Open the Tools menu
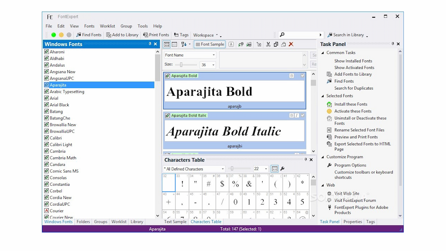The height and width of the screenshot is (251, 446). pos(142,26)
